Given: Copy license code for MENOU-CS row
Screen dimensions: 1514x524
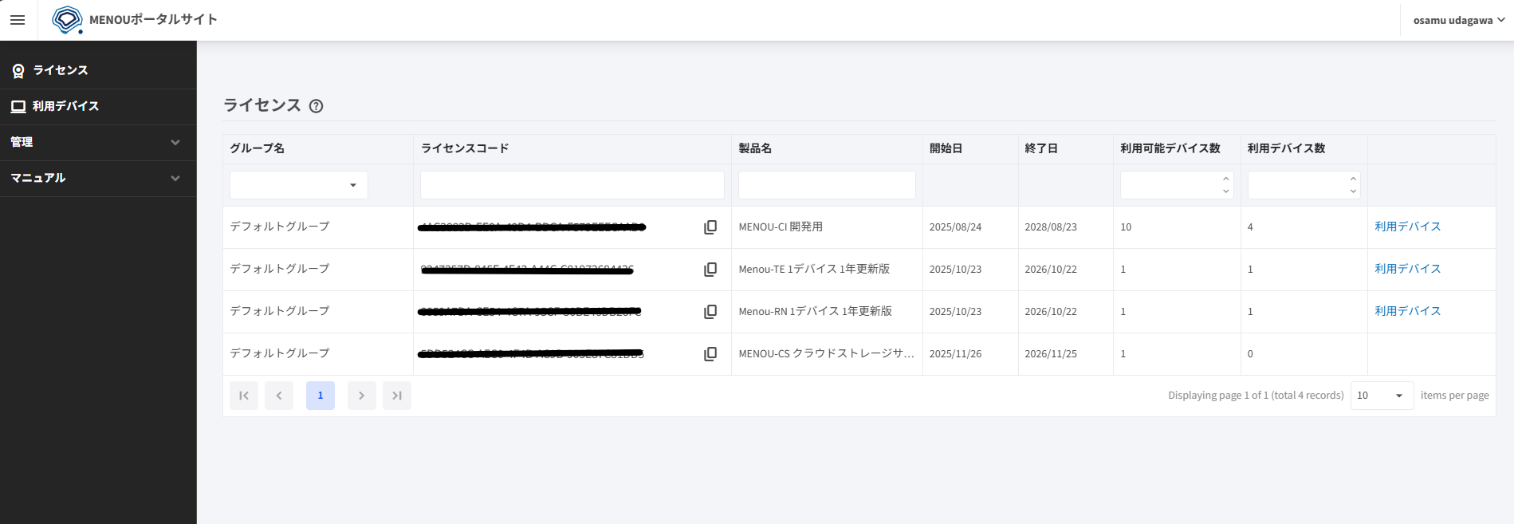Looking at the screenshot, I should (x=710, y=354).
